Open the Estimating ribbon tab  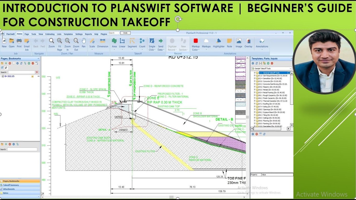50,34
